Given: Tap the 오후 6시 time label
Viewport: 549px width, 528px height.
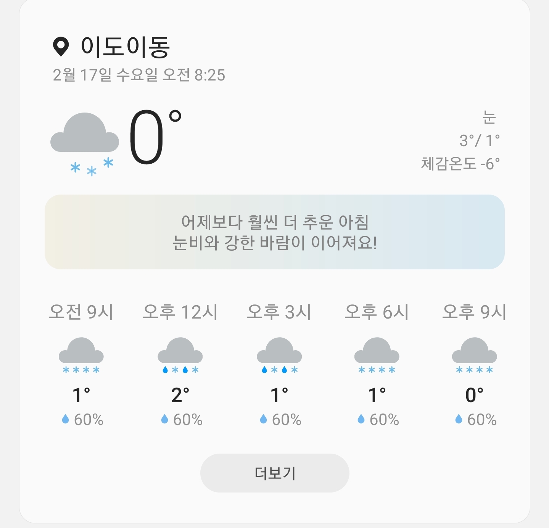Looking at the screenshot, I should point(377,312).
